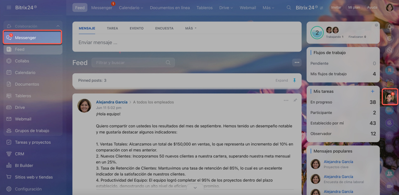The height and width of the screenshot is (195, 399).
Task: Open the notifications bell on the right rail
Action: 389,27
